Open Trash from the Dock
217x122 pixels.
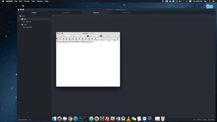pos(163,119)
